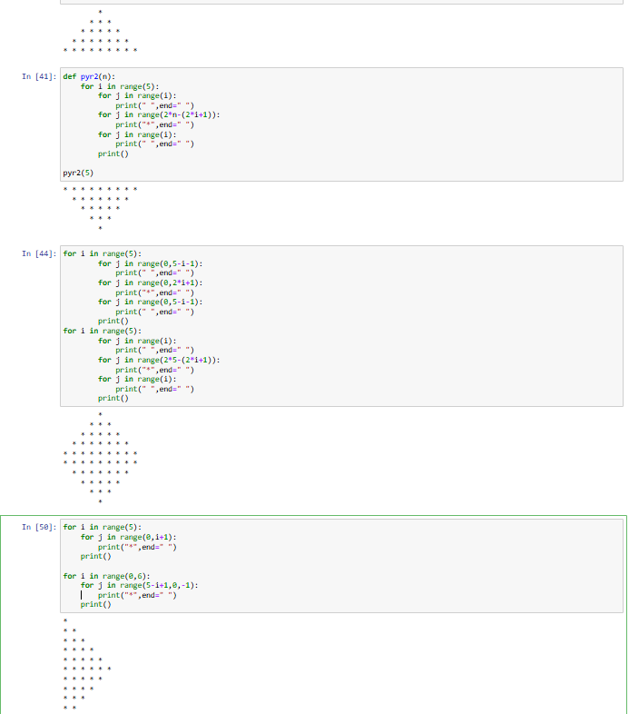Screen dimensions: 629x714
Task: Click the 'range(2*5-(2*i+1))' loop line
Action: (159, 361)
